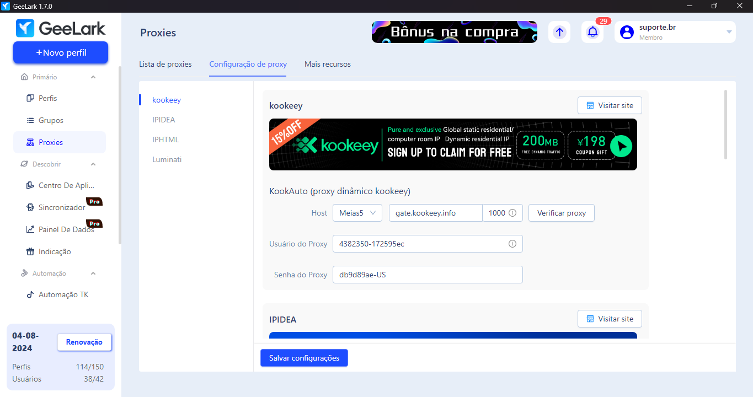This screenshot has width=753, height=397.
Task: Select IPHTML in provider list
Action: [x=165, y=140]
